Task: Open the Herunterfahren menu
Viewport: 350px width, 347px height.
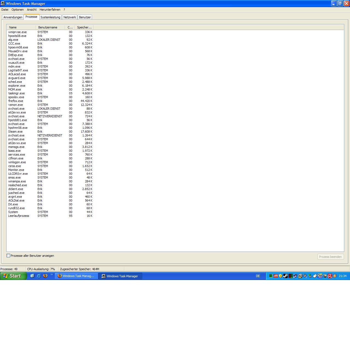Action: [50, 10]
